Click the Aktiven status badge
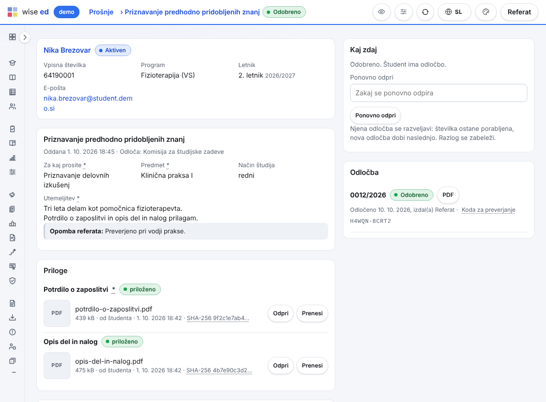Screen dimensions: 546x402 [x=113, y=50]
